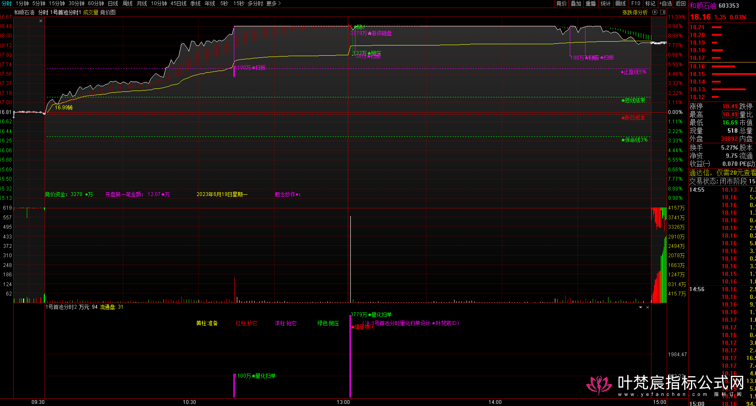The image size is (756, 406).
Task: Click the 10:30 time axis marker
Action: [189, 402]
